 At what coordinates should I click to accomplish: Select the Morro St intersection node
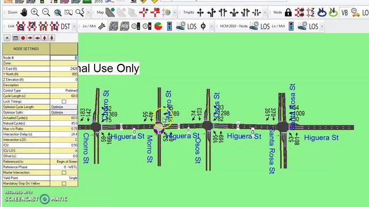(x=159, y=128)
